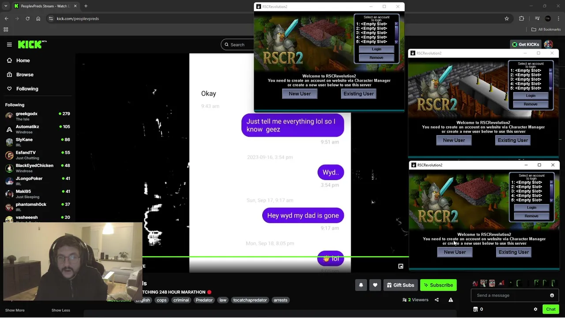
Task: Report the stream with warning triangle icon
Action: pos(451,300)
